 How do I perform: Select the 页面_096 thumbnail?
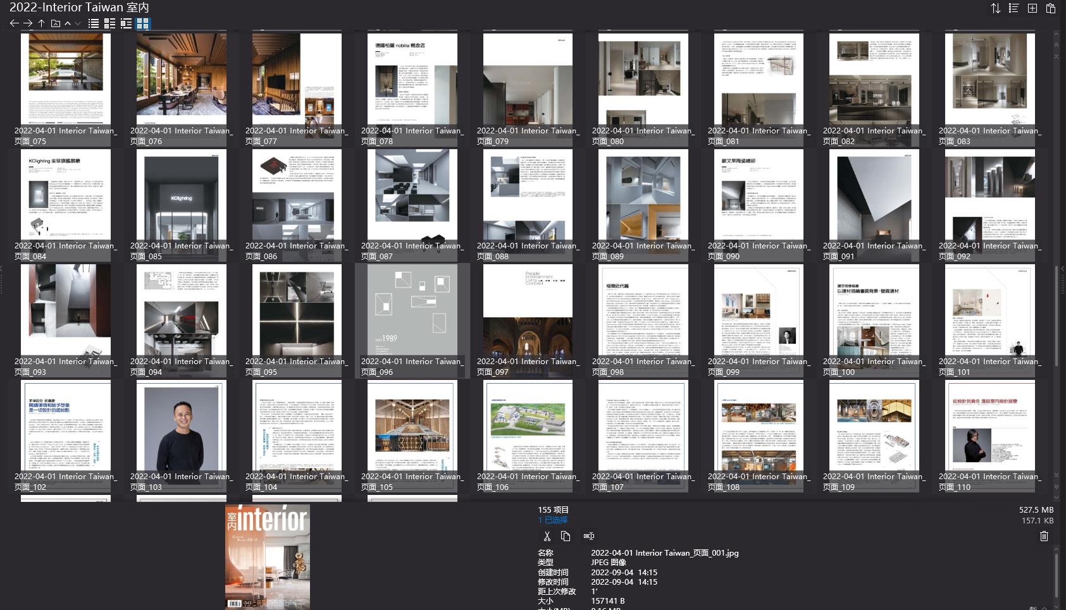coord(412,310)
